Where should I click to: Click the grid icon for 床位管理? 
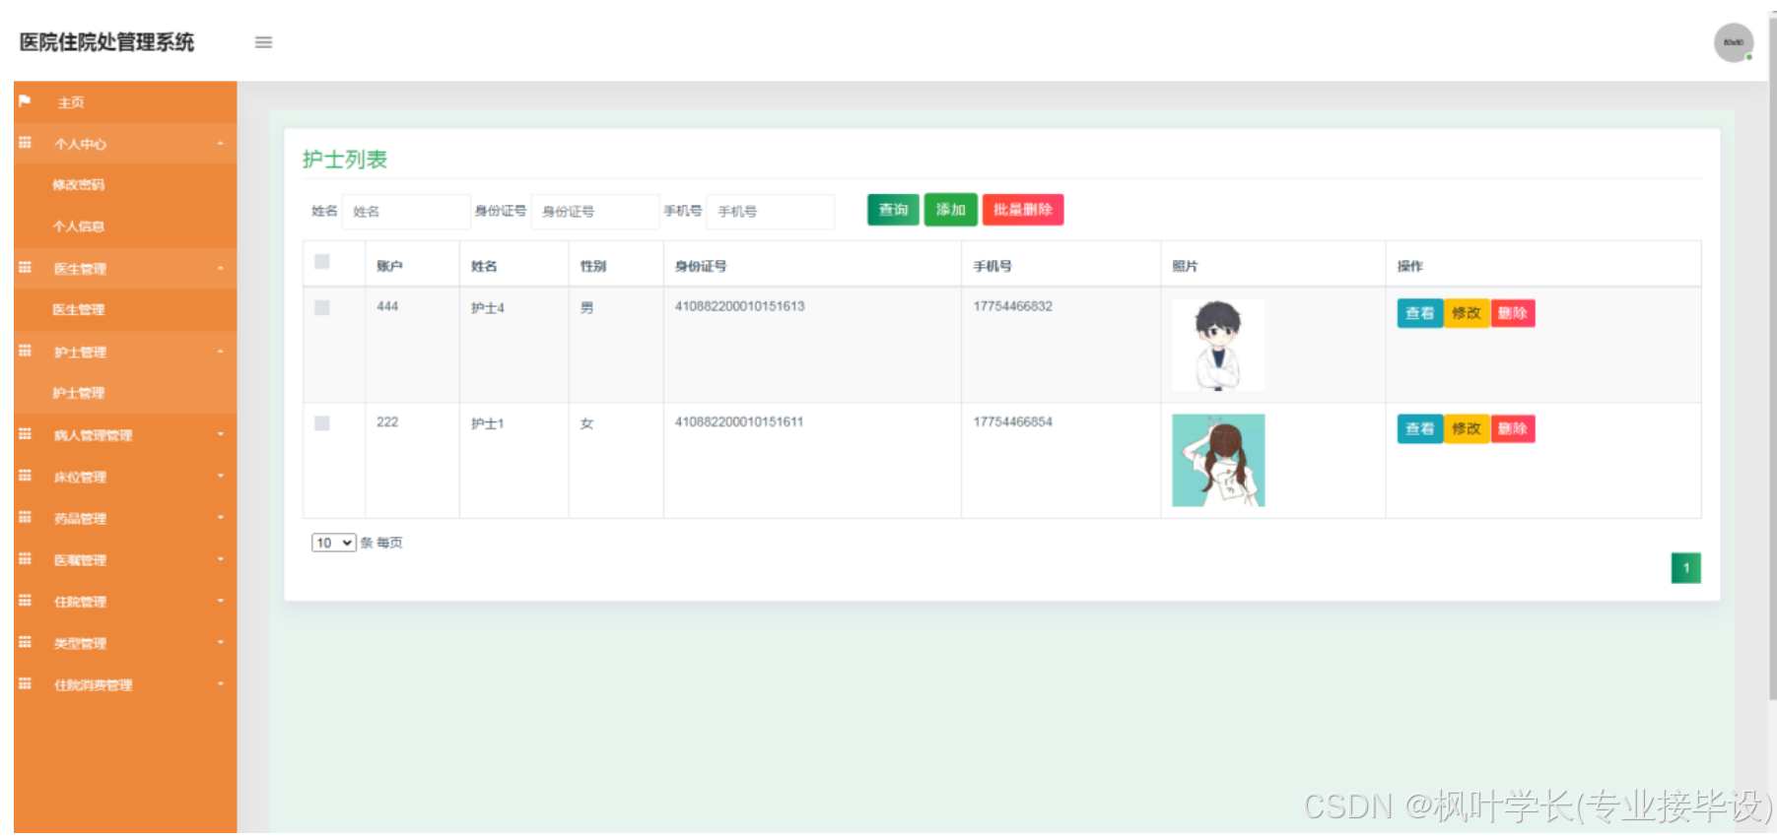[x=25, y=476]
